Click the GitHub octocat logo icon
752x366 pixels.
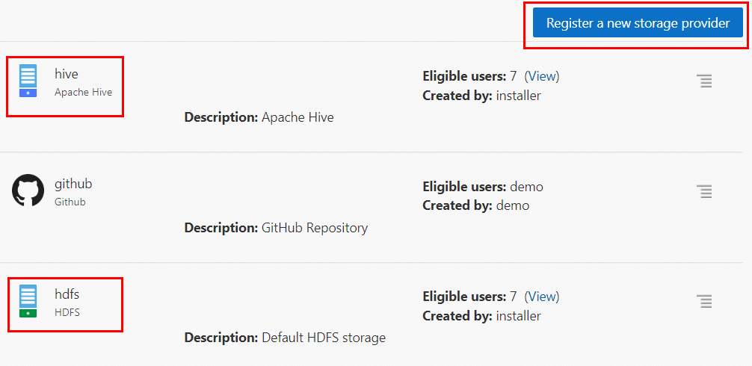tap(28, 190)
